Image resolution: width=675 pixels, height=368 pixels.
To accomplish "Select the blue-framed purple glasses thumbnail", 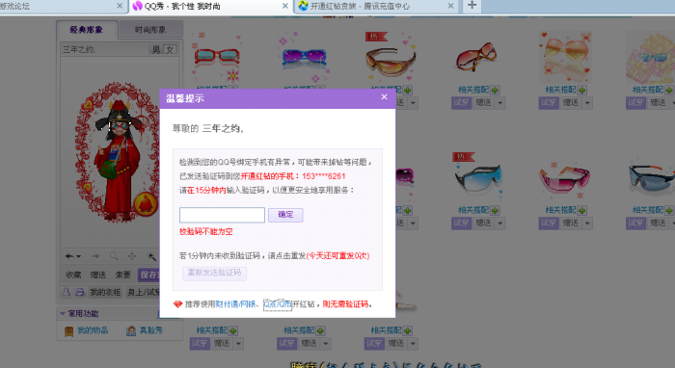I will pos(304,56).
